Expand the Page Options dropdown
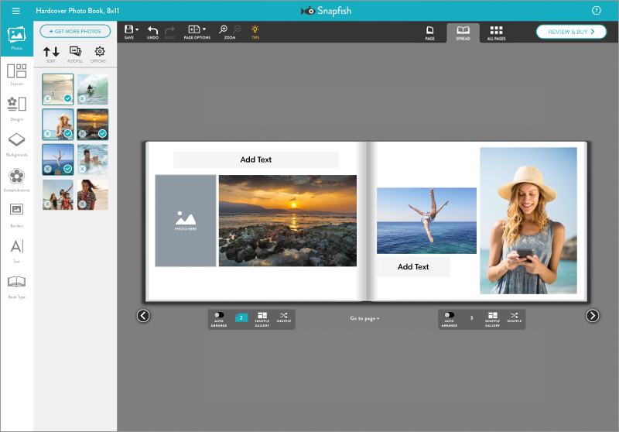Screen dimensions: 619x432 click(x=197, y=30)
